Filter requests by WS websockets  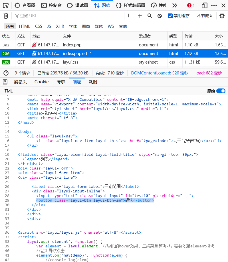pos(111,26)
